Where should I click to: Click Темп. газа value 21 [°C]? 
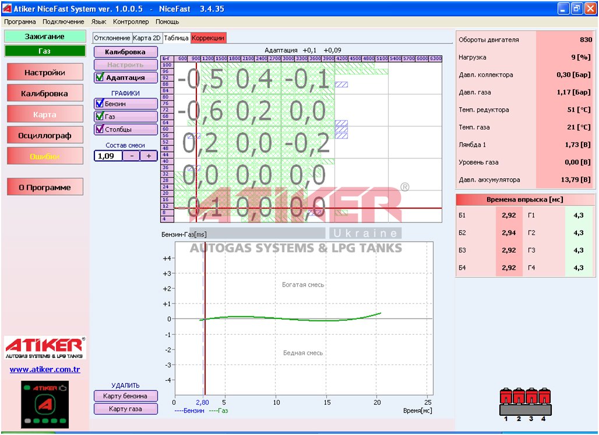coord(579,127)
